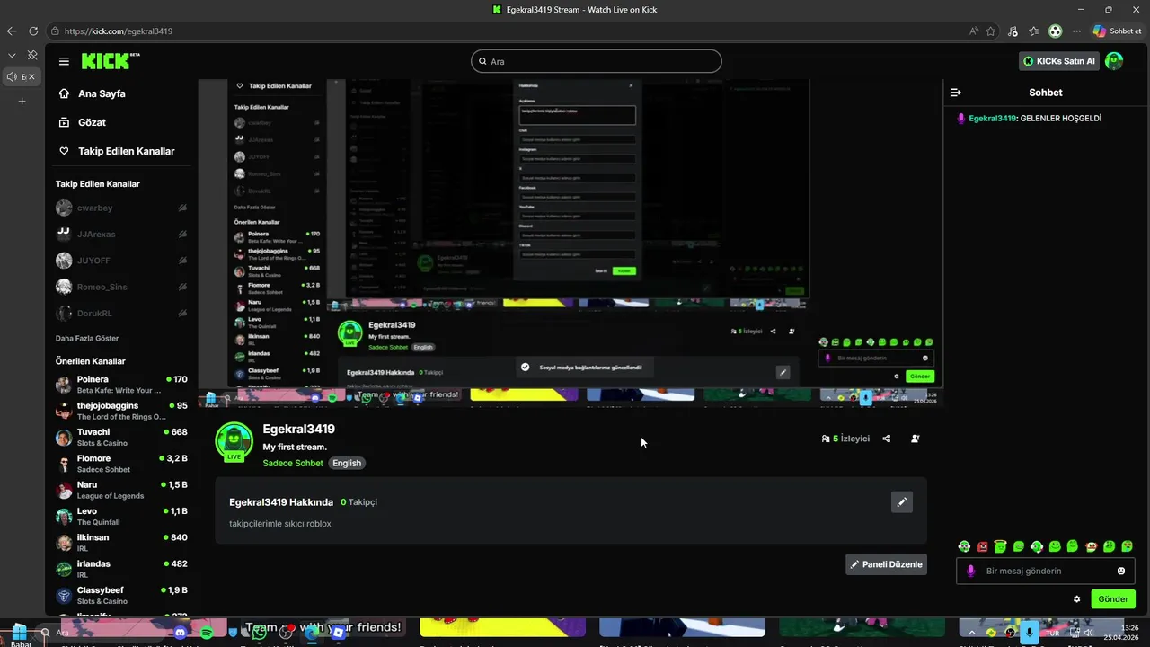Image resolution: width=1150 pixels, height=647 pixels.
Task: Open chat settings gear
Action: click(x=1076, y=599)
